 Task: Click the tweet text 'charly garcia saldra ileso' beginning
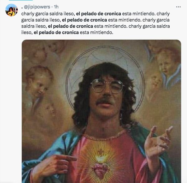click(x=48, y=14)
